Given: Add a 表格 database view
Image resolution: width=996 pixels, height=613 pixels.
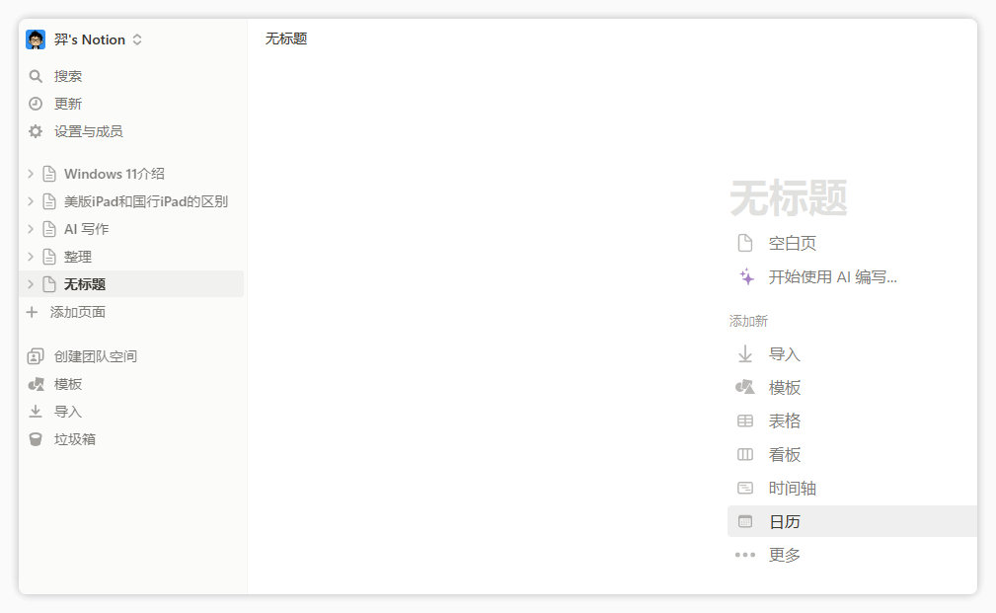Looking at the screenshot, I should 785,421.
